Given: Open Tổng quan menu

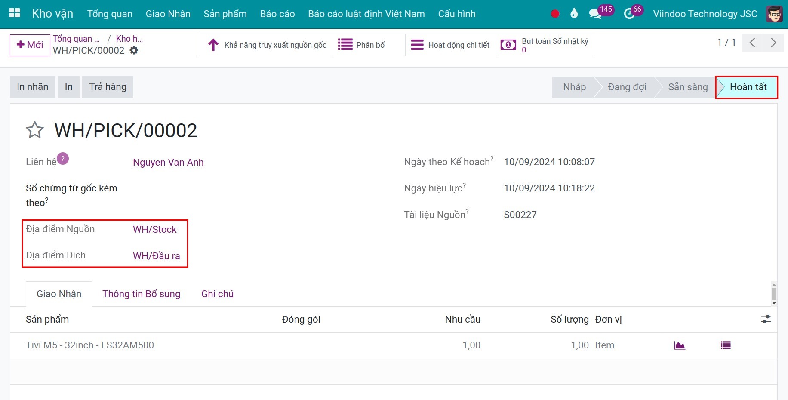Looking at the screenshot, I should (x=110, y=14).
